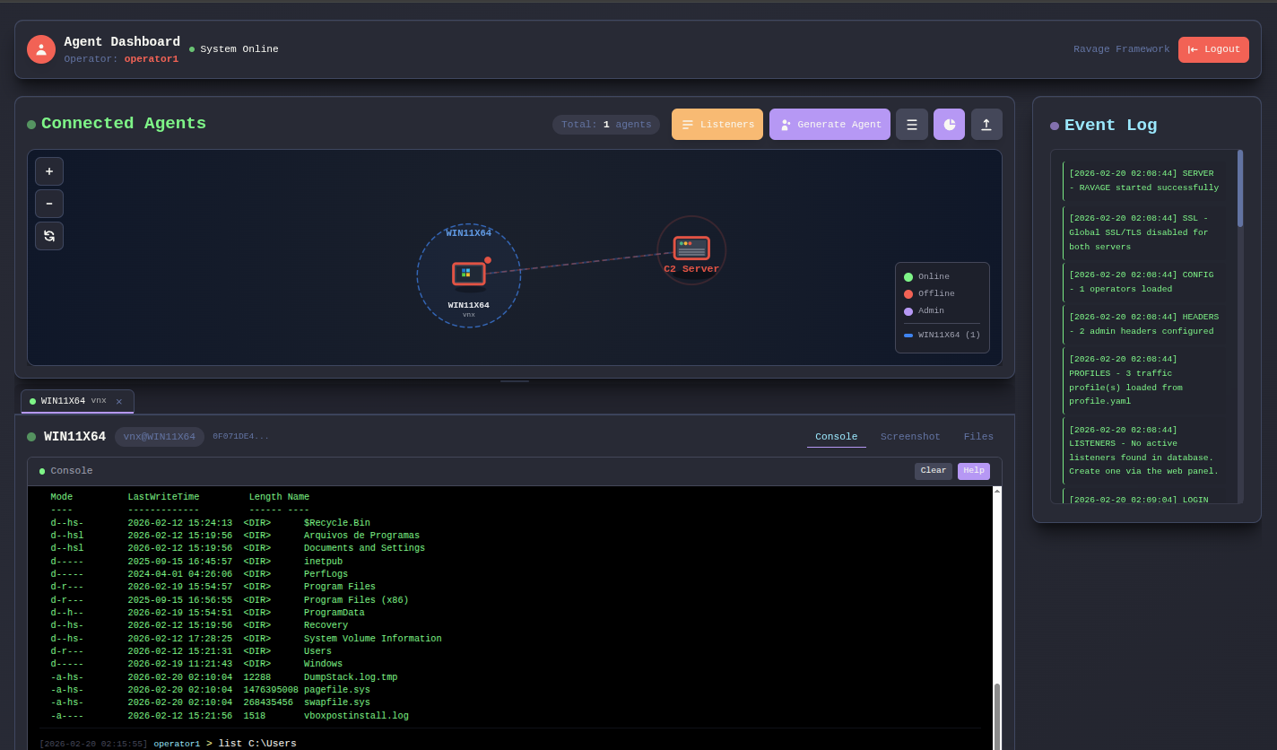Switch to the Files tab

978,437
